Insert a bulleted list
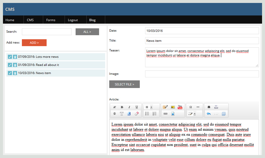The width and height of the screenshot is (265, 158). pos(147,114)
